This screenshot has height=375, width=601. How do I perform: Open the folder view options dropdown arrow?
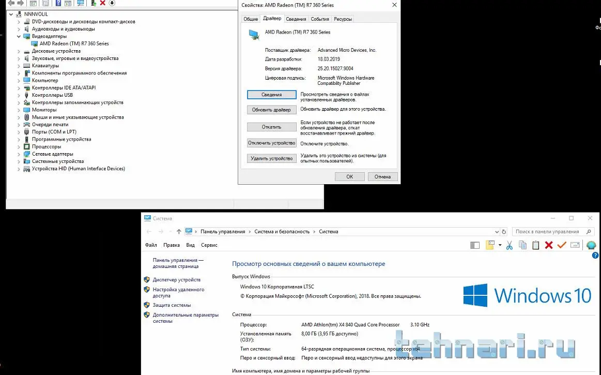(x=500, y=245)
